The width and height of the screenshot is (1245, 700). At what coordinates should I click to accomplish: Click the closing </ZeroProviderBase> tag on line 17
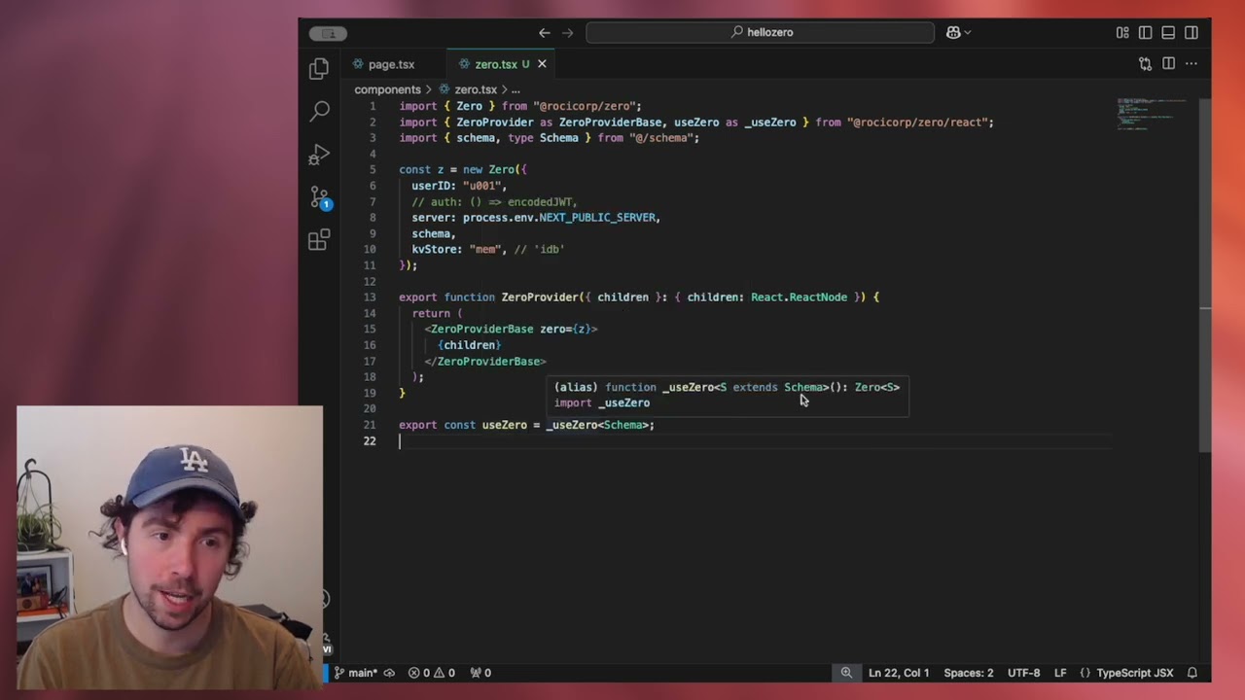pos(485,362)
